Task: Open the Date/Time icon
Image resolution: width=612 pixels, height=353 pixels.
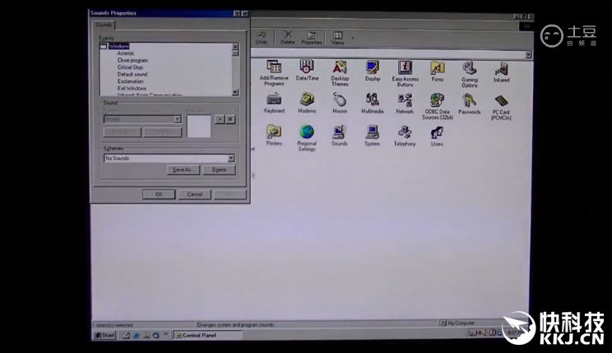Action: click(x=307, y=68)
